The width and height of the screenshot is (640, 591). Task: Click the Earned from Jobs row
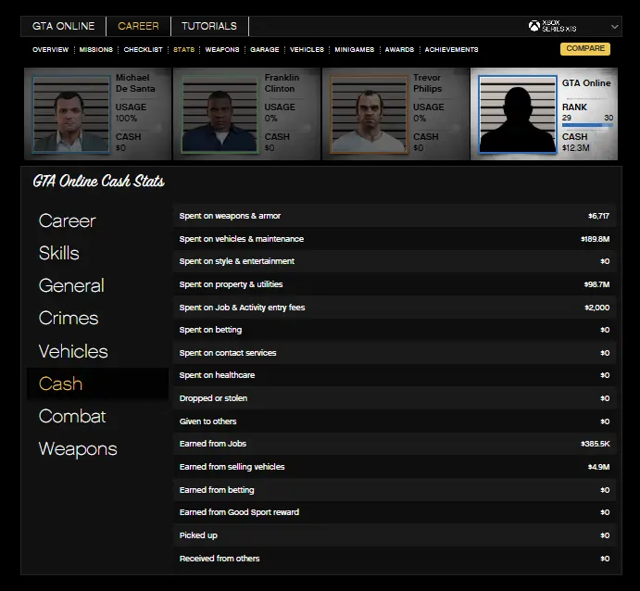(394, 444)
